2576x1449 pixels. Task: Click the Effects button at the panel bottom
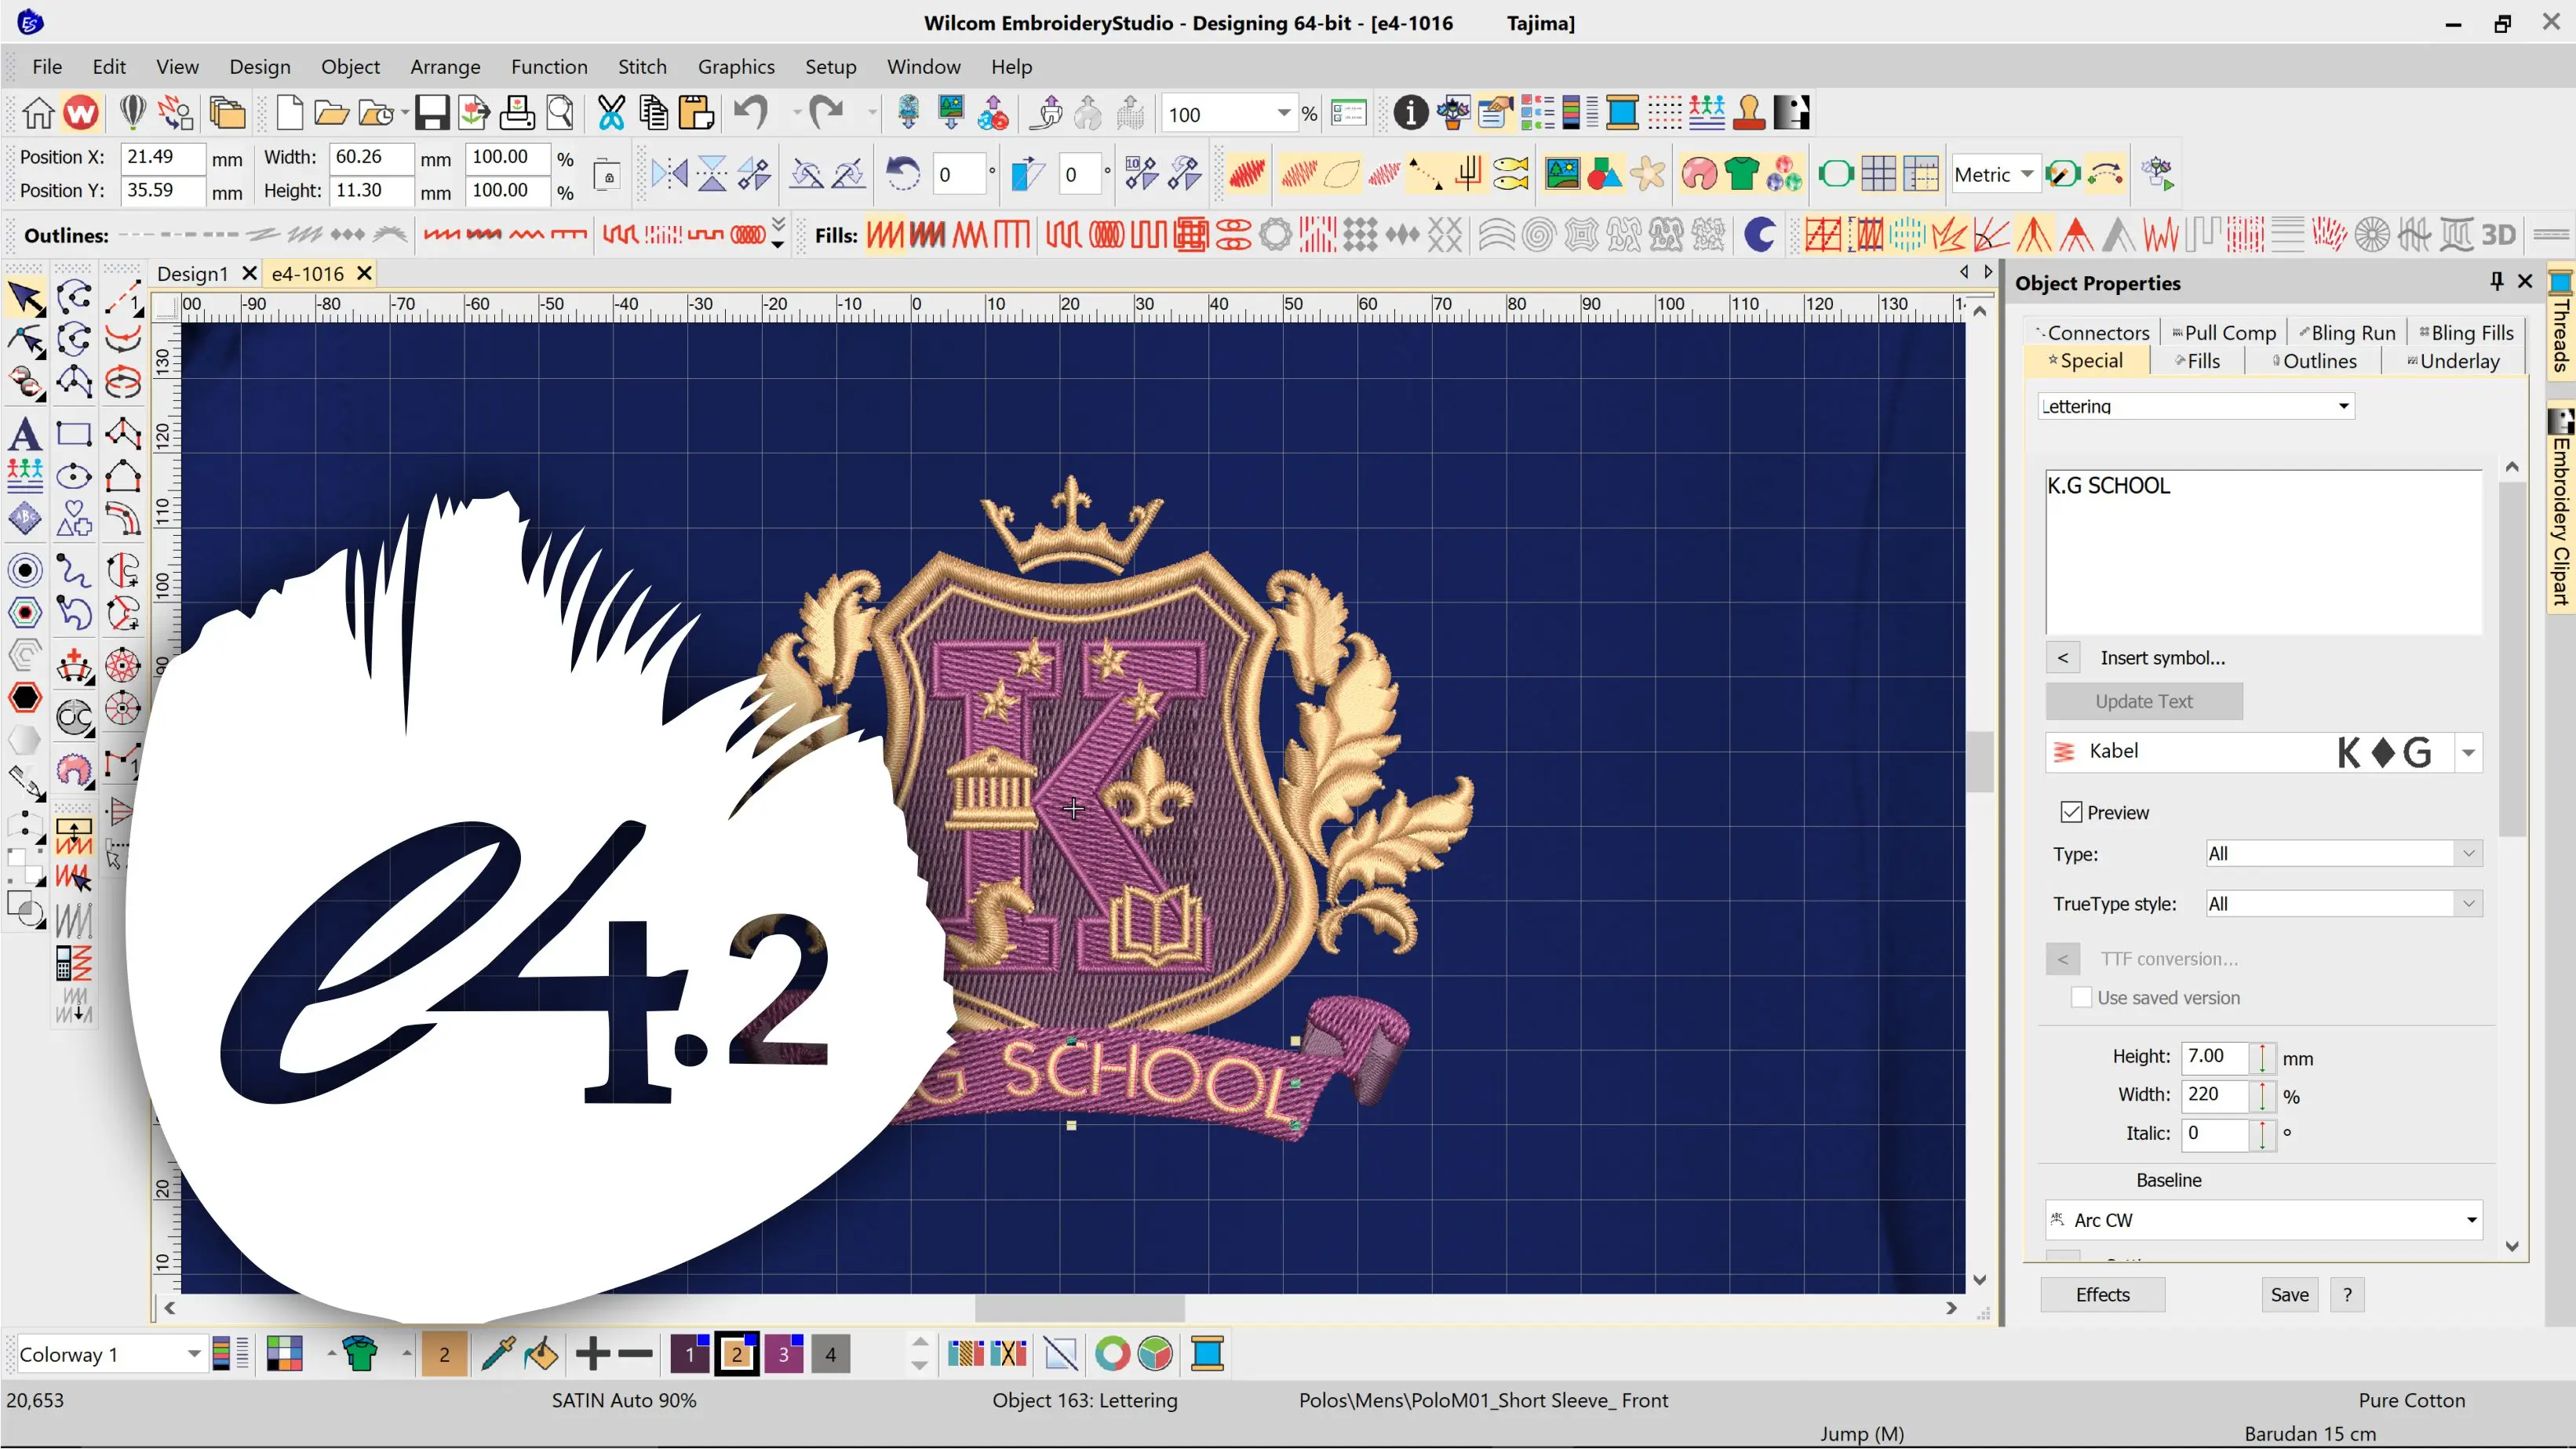(2102, 1294)
